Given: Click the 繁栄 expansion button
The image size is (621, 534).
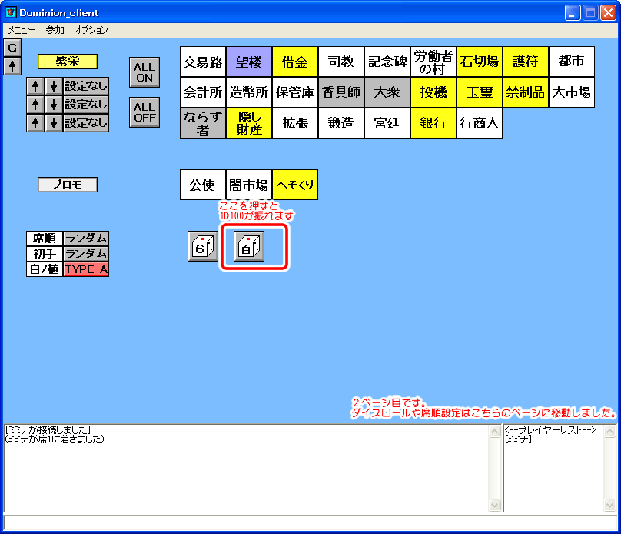Looking at the screenshot, I should tap(68, 62).
